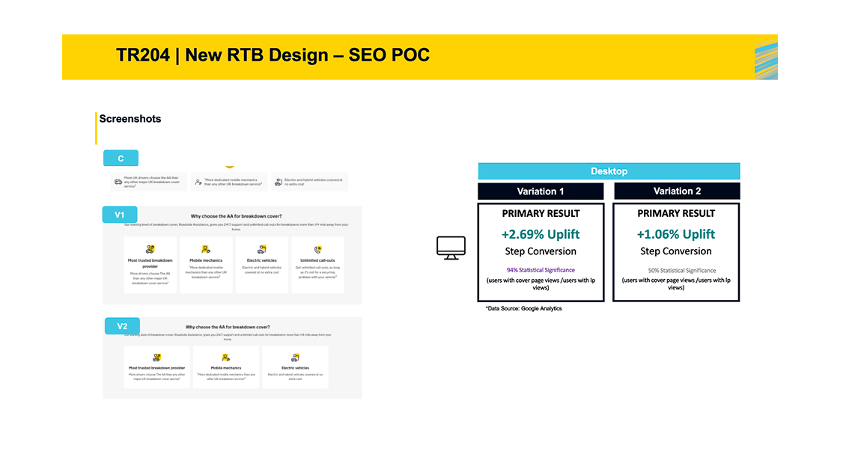The height and width of the screenshot is (466, 858).
Task: Click the Variation 1 header
Action: 541,191
